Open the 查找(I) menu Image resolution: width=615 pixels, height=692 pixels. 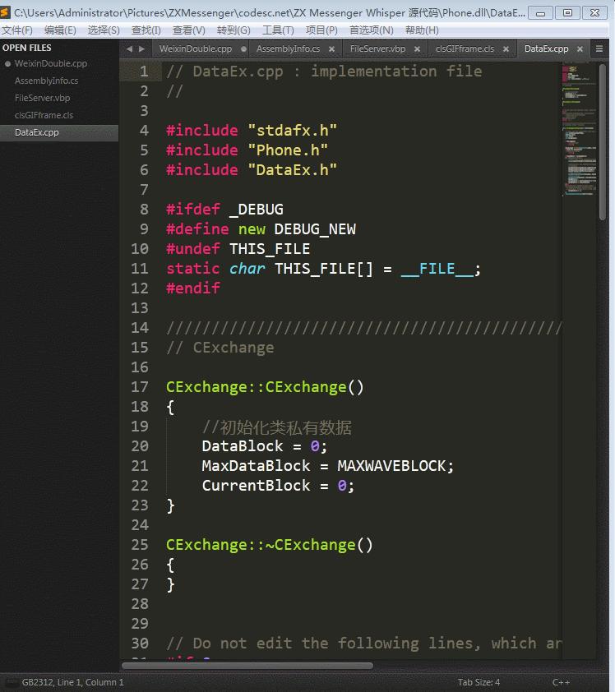[x=146, y=30]
